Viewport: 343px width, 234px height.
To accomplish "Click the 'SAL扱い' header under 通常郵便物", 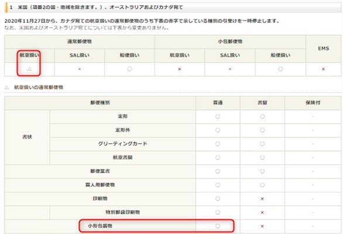I will pyautogui.click(x=80, y=56).
